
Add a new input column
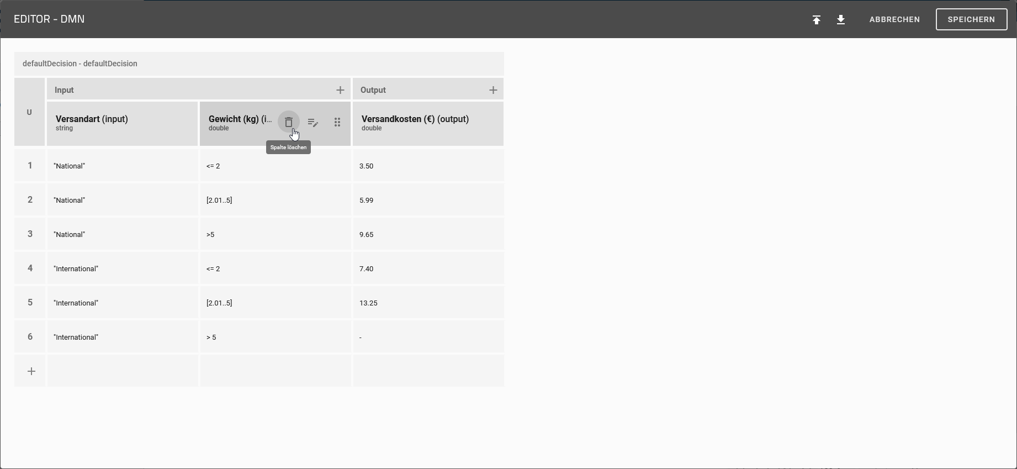[x=340, y=90]
